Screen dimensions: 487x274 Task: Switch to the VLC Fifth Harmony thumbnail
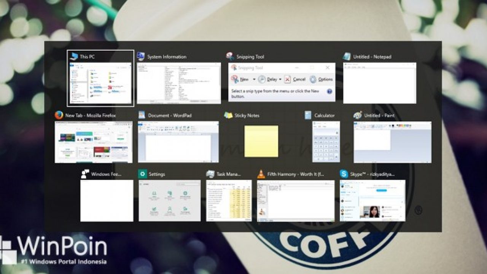click(296, 201)
